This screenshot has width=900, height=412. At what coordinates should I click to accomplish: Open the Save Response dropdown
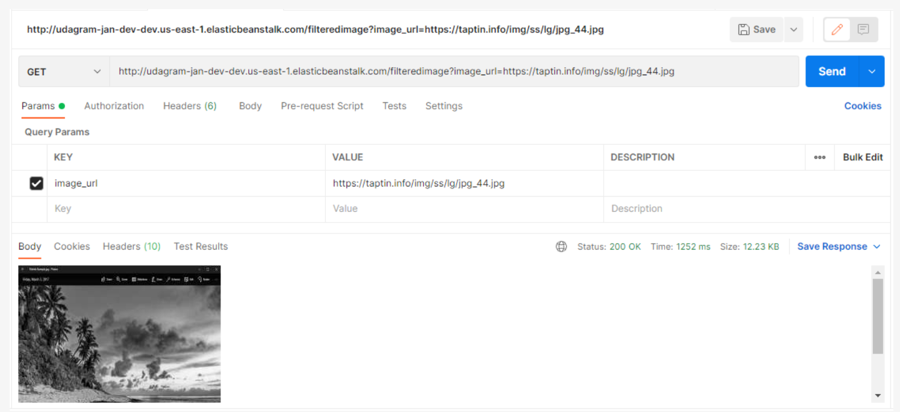pos(839,247)
